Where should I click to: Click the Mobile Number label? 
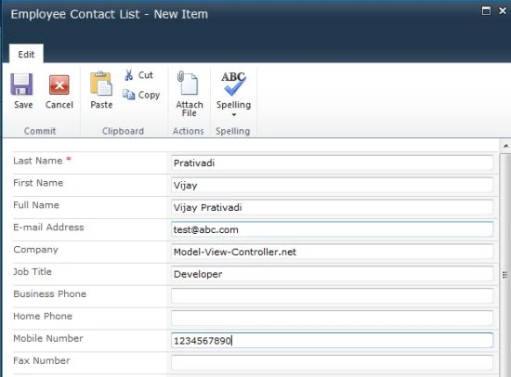[48, 338]
